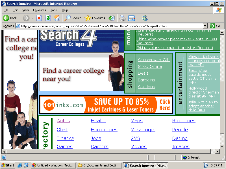Viewport: 226px width, 169px height.
Task: Open the Finance directory link
Action: click(x=66, y=138)
